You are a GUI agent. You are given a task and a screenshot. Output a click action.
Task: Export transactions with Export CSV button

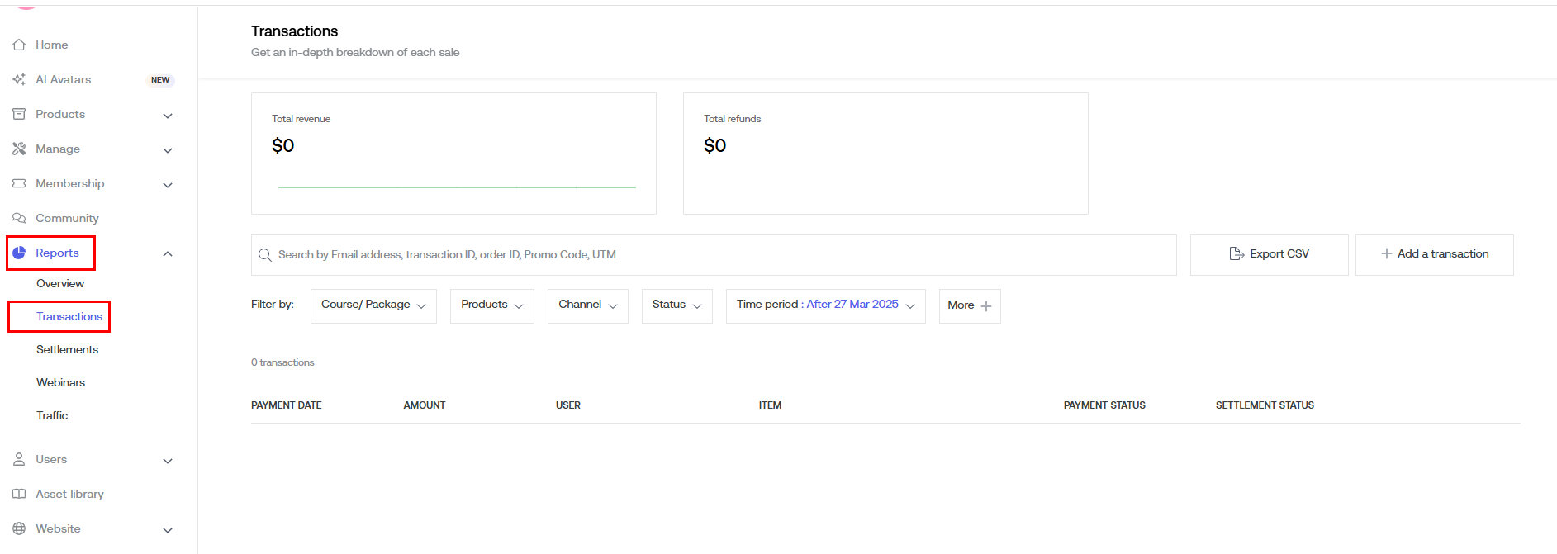[1269, 254]
